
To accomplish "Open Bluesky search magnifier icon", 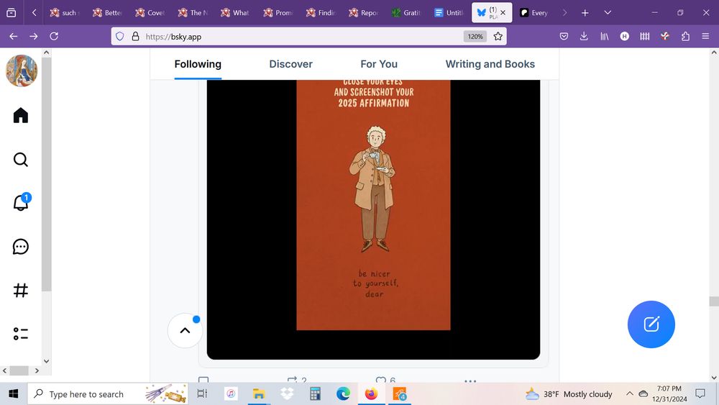I will tap(21, 160).
